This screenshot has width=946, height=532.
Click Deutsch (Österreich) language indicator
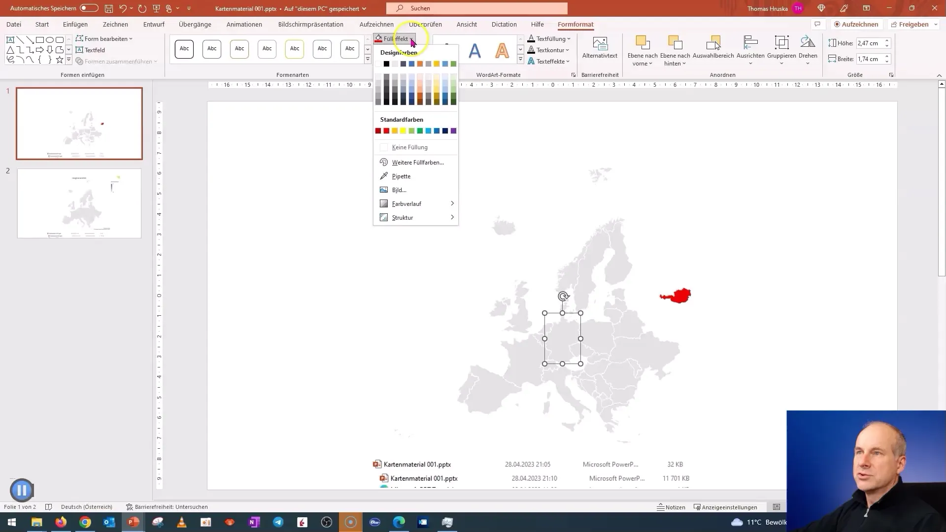pos(87,507)
